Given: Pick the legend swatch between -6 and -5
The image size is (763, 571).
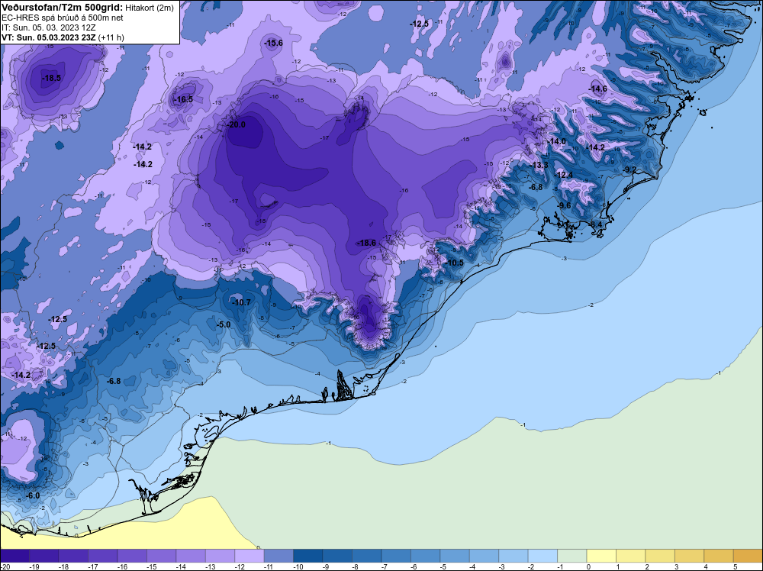Looking at the screenshot, I should coord(425,556).
